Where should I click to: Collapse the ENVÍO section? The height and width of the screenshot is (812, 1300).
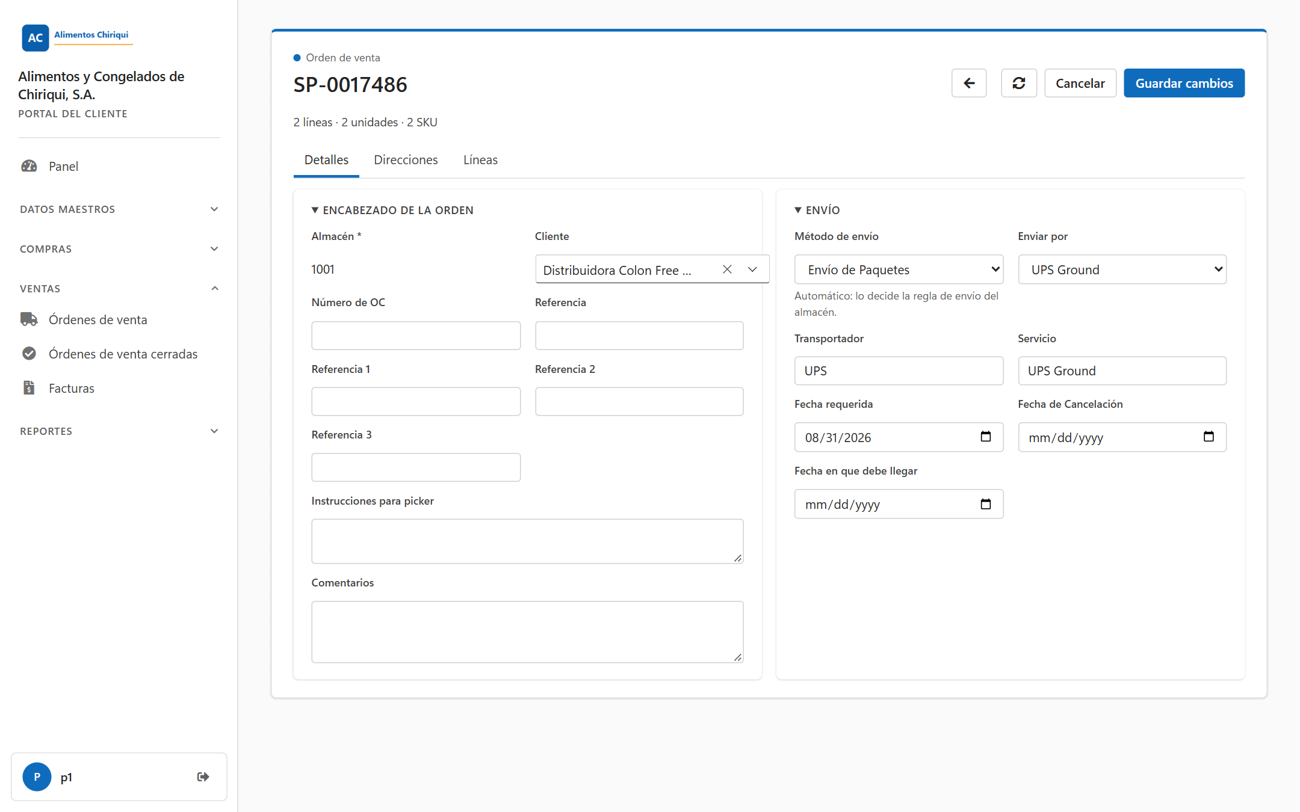pos(817,210)
